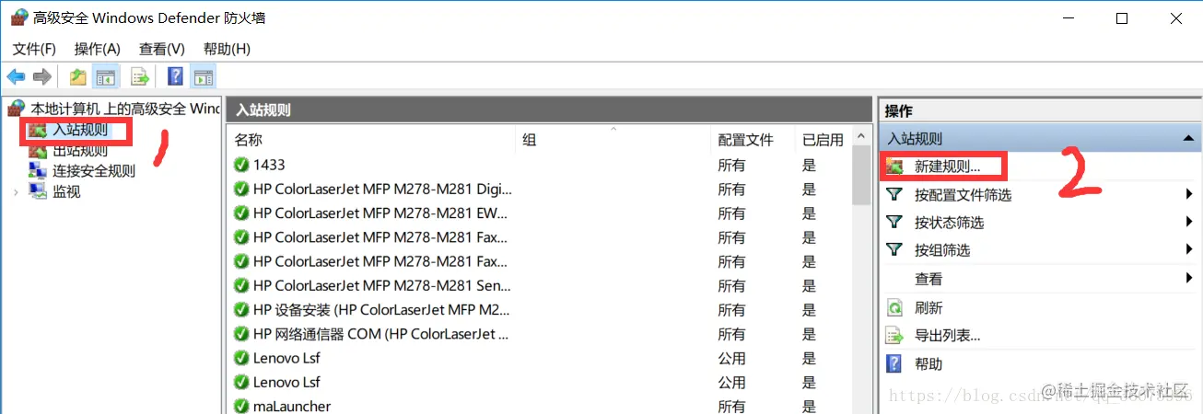Image resolution: width=1203 pixels, height=414 pixels.
Task: Sort by 组 column header
Action: pyautogui.click(x=613, y=140)
